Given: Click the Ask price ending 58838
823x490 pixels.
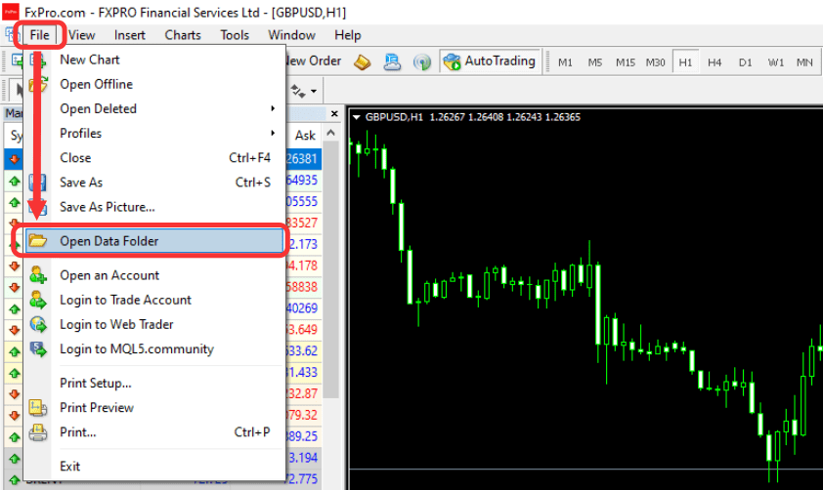Looking at the screenshot, I should (x=302, y=287).
